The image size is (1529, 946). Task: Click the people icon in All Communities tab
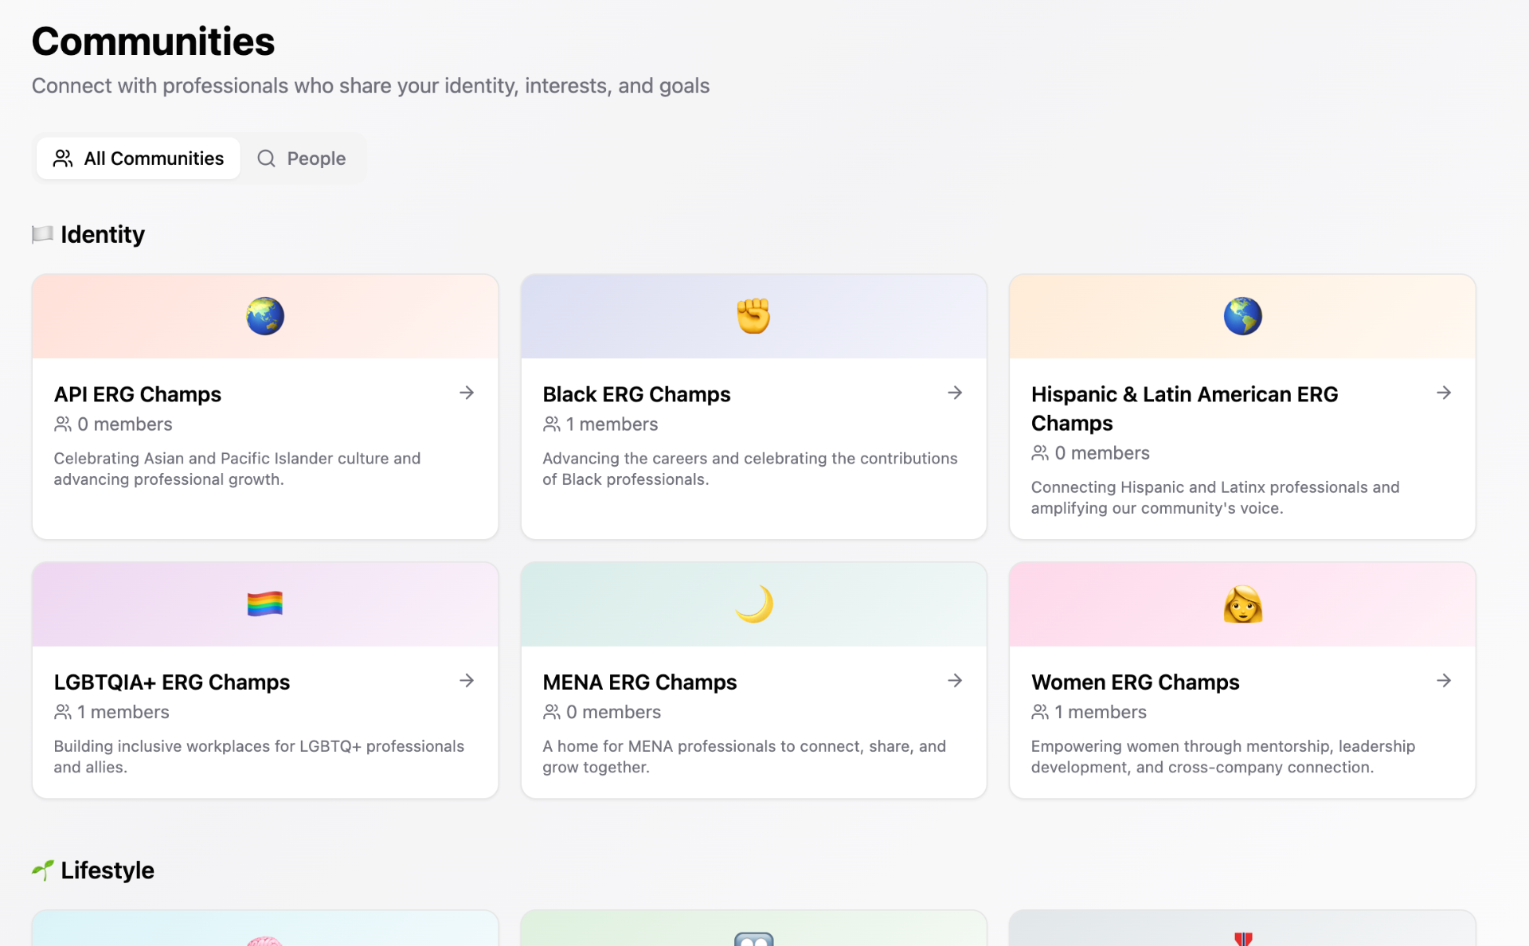coord(63,158)
